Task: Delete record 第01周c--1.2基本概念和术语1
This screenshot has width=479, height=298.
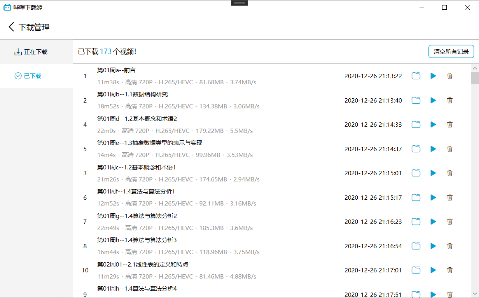Action: 450,173
